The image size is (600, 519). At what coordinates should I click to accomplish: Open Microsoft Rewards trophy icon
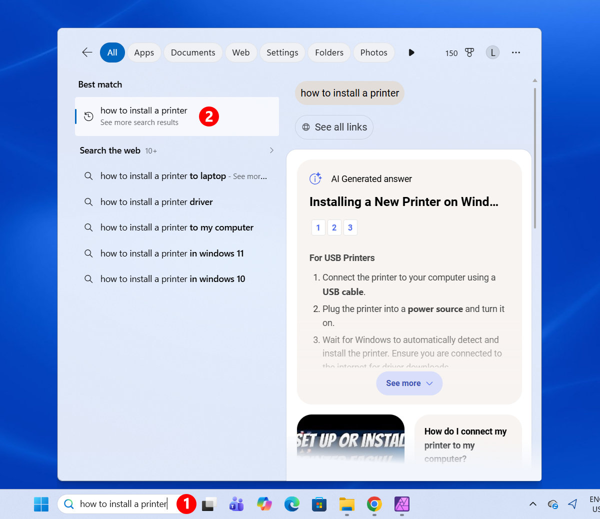469,52
